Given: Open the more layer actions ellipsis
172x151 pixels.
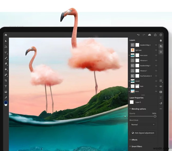Looking at the screenshot, I should 161,109.
